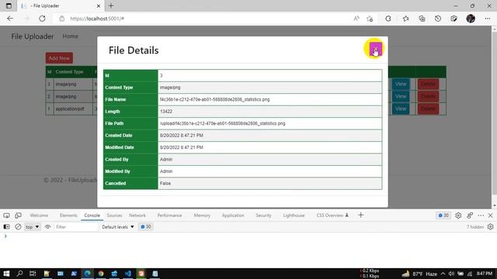Open the Security DevTools tab
497x279 pixels.
point(263,215)
